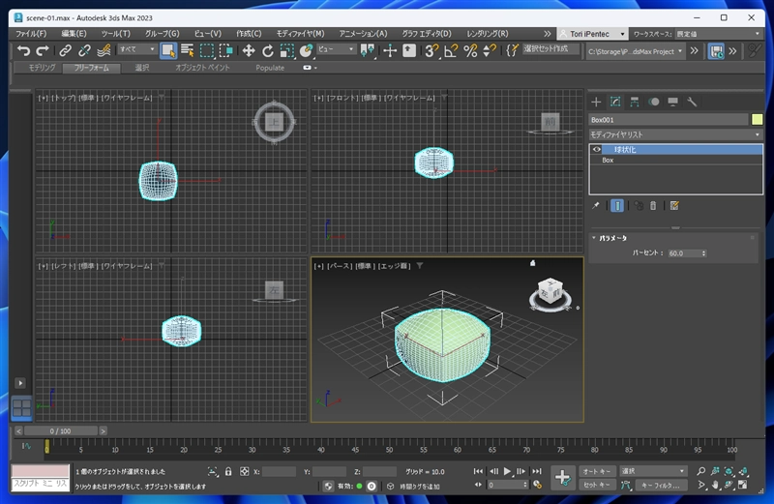This screenshot has height=504, width=774.
Task: Switch to the オブジェクト ペイント ribbon tab
Action: pyautogui.click(x=202, y=68)
